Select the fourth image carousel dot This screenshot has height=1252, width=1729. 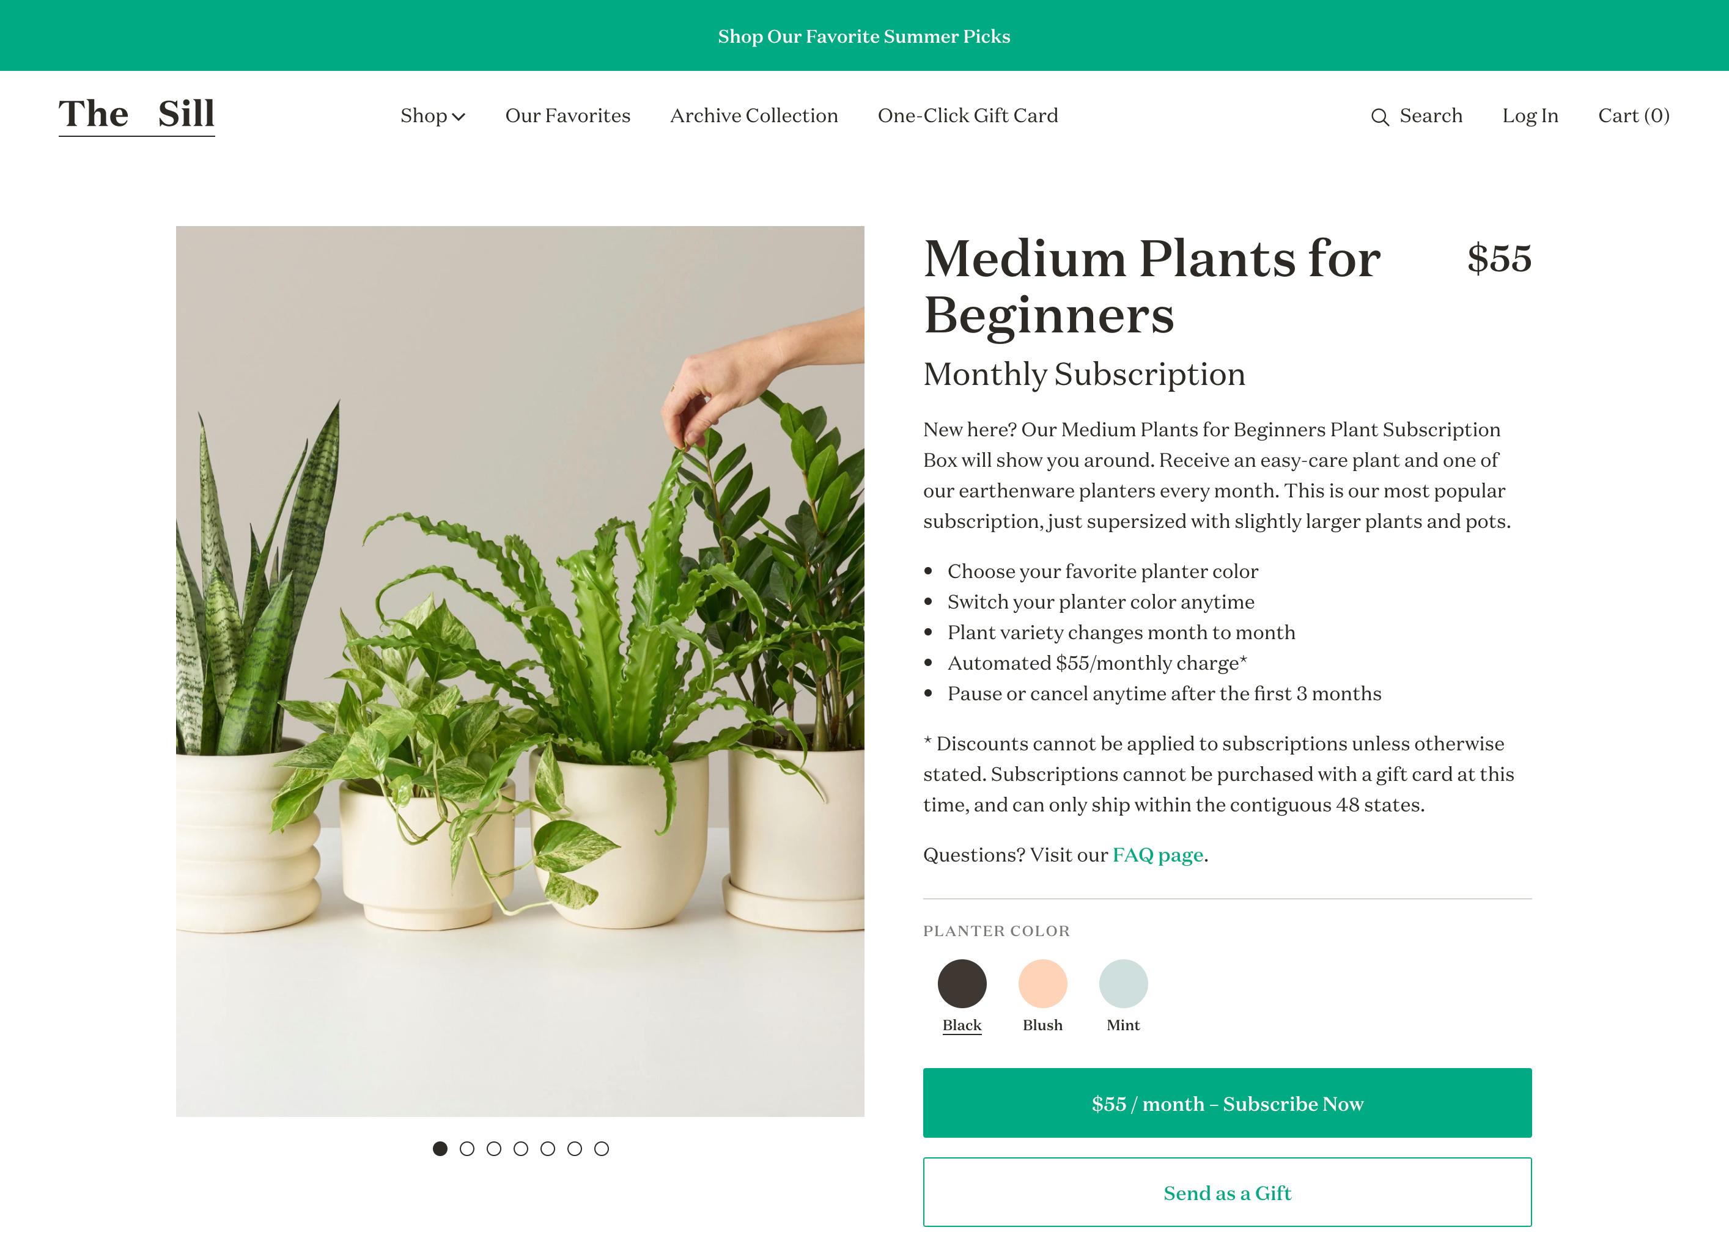point(521,1148)
